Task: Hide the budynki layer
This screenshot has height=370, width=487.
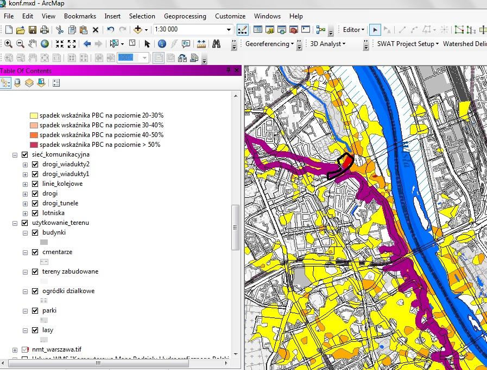Action: point(35,233)
